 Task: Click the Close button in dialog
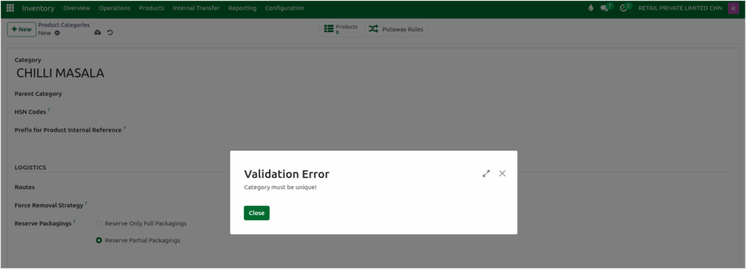256,213
